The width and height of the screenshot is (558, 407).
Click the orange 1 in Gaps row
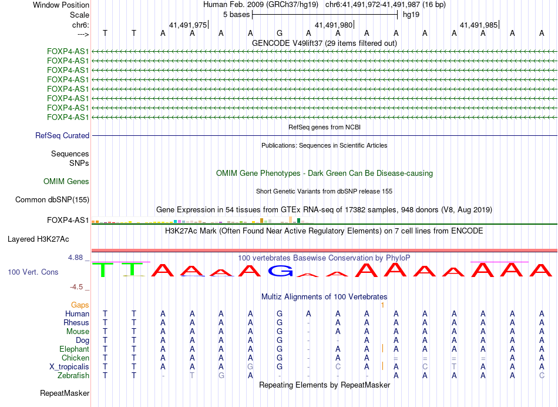tap(382, 305)
